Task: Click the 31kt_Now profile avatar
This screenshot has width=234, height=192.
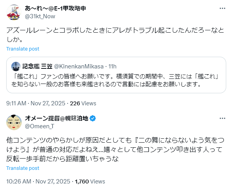Action: click(x=14, y=12)
